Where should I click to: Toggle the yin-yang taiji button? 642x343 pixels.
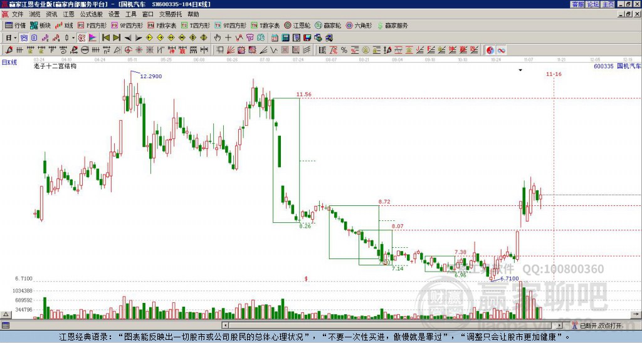tap(490, 50)
